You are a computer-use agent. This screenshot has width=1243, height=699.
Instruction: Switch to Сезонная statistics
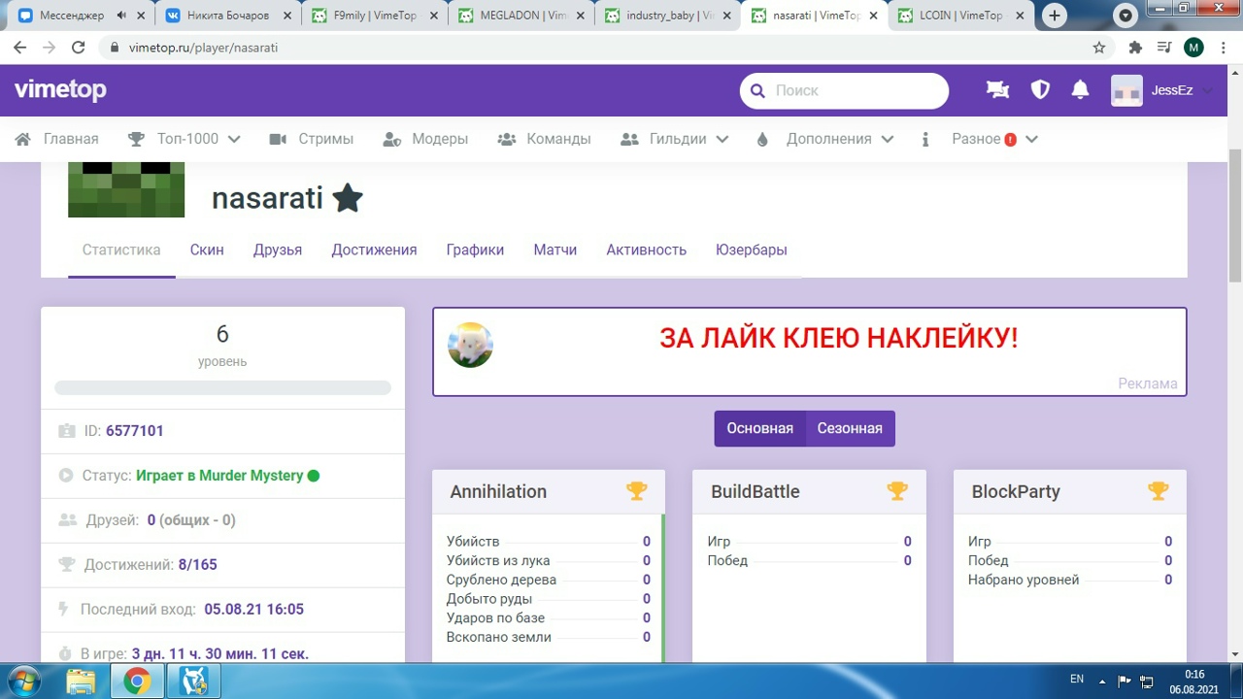[850, 428]
